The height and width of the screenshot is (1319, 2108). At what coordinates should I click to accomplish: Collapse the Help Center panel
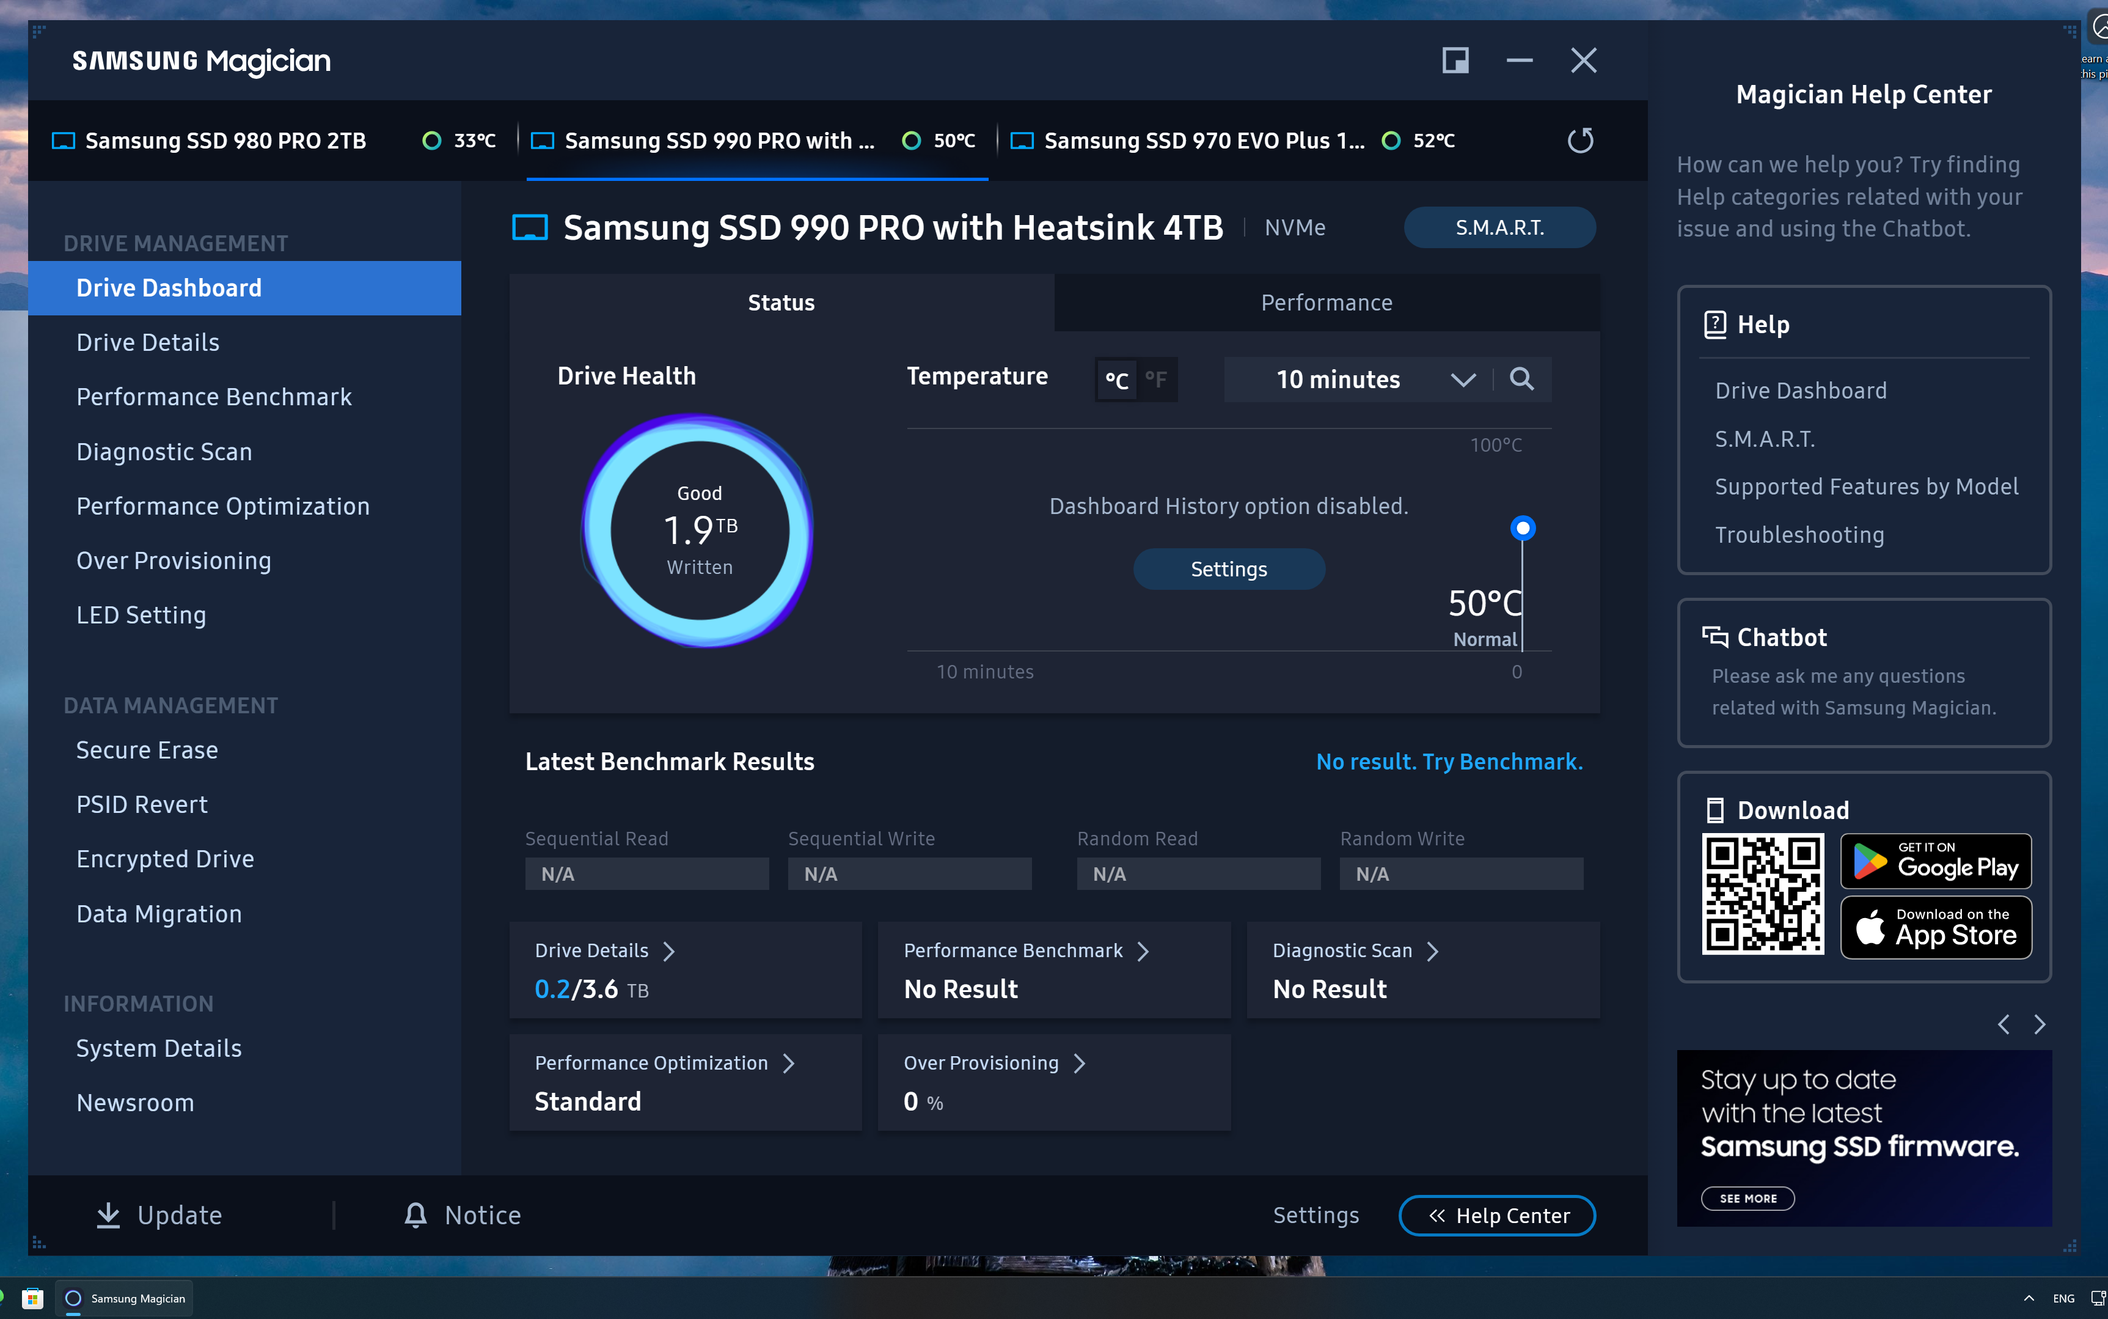tap(1497, 1215)
